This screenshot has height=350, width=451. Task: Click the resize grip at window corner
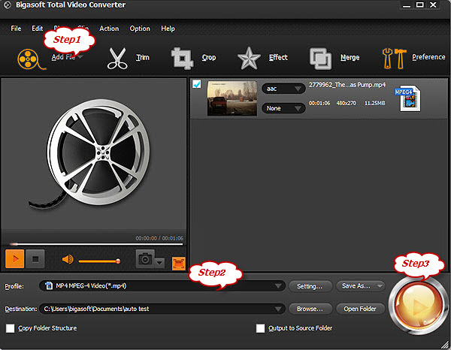point(446,344)
